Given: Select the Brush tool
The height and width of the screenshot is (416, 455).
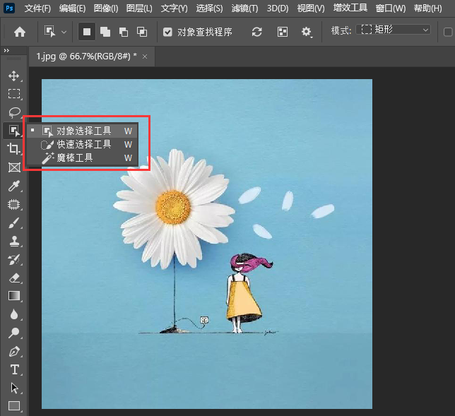Looking at the screenshot, I should (13, 223).
